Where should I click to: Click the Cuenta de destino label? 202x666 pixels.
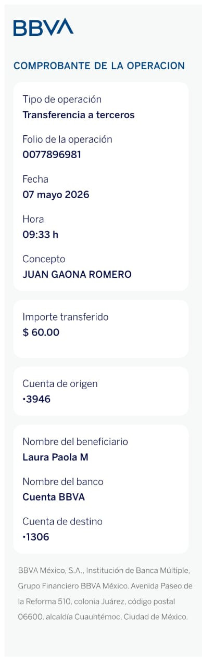(x=62, y=521)
